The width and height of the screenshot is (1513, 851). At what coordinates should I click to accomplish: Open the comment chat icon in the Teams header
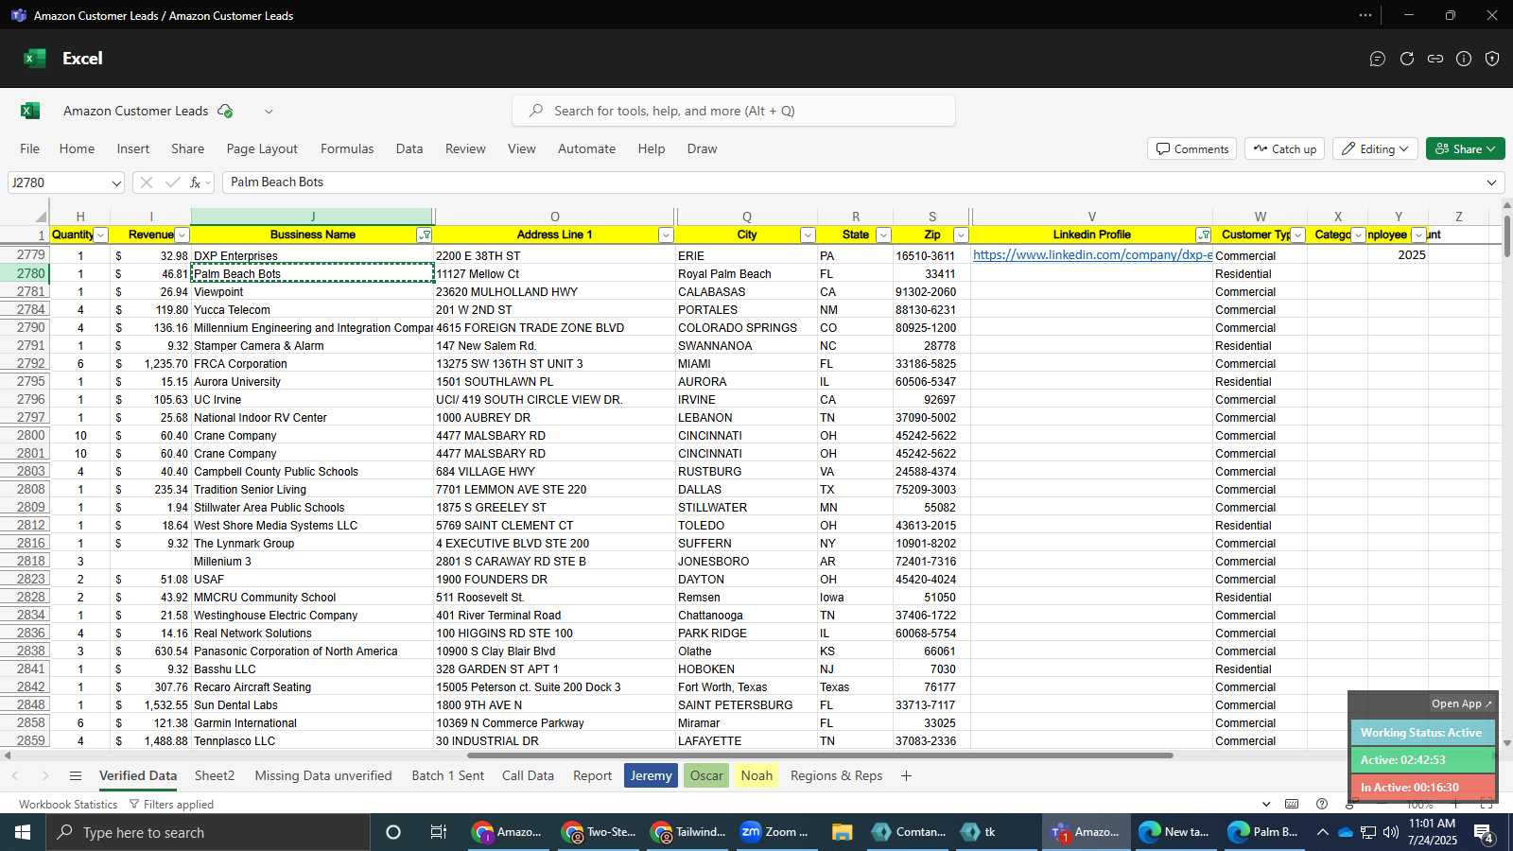(x=1378, y=59)
